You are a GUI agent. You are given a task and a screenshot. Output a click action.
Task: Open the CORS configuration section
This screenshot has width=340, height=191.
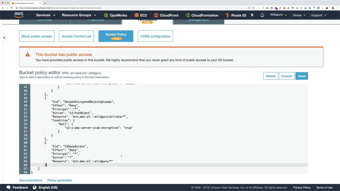click(155, 36)
